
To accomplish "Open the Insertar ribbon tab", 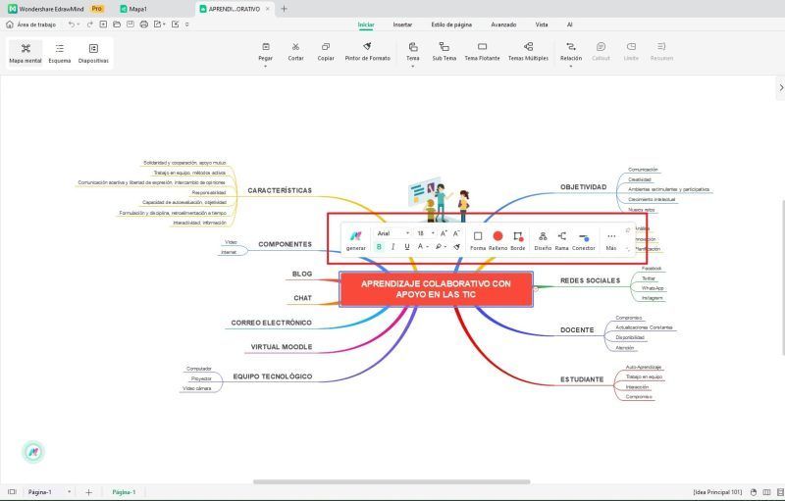I will (x=402, y=25).
